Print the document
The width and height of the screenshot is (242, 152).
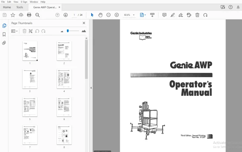29,15
